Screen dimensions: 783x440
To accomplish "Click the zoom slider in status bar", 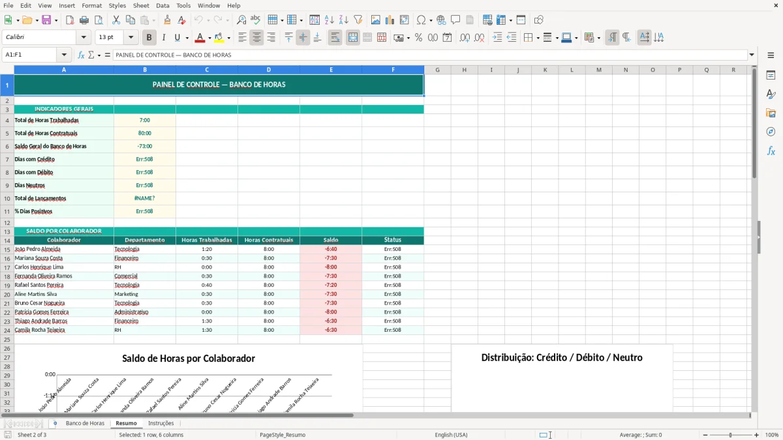I will [731, 435].
